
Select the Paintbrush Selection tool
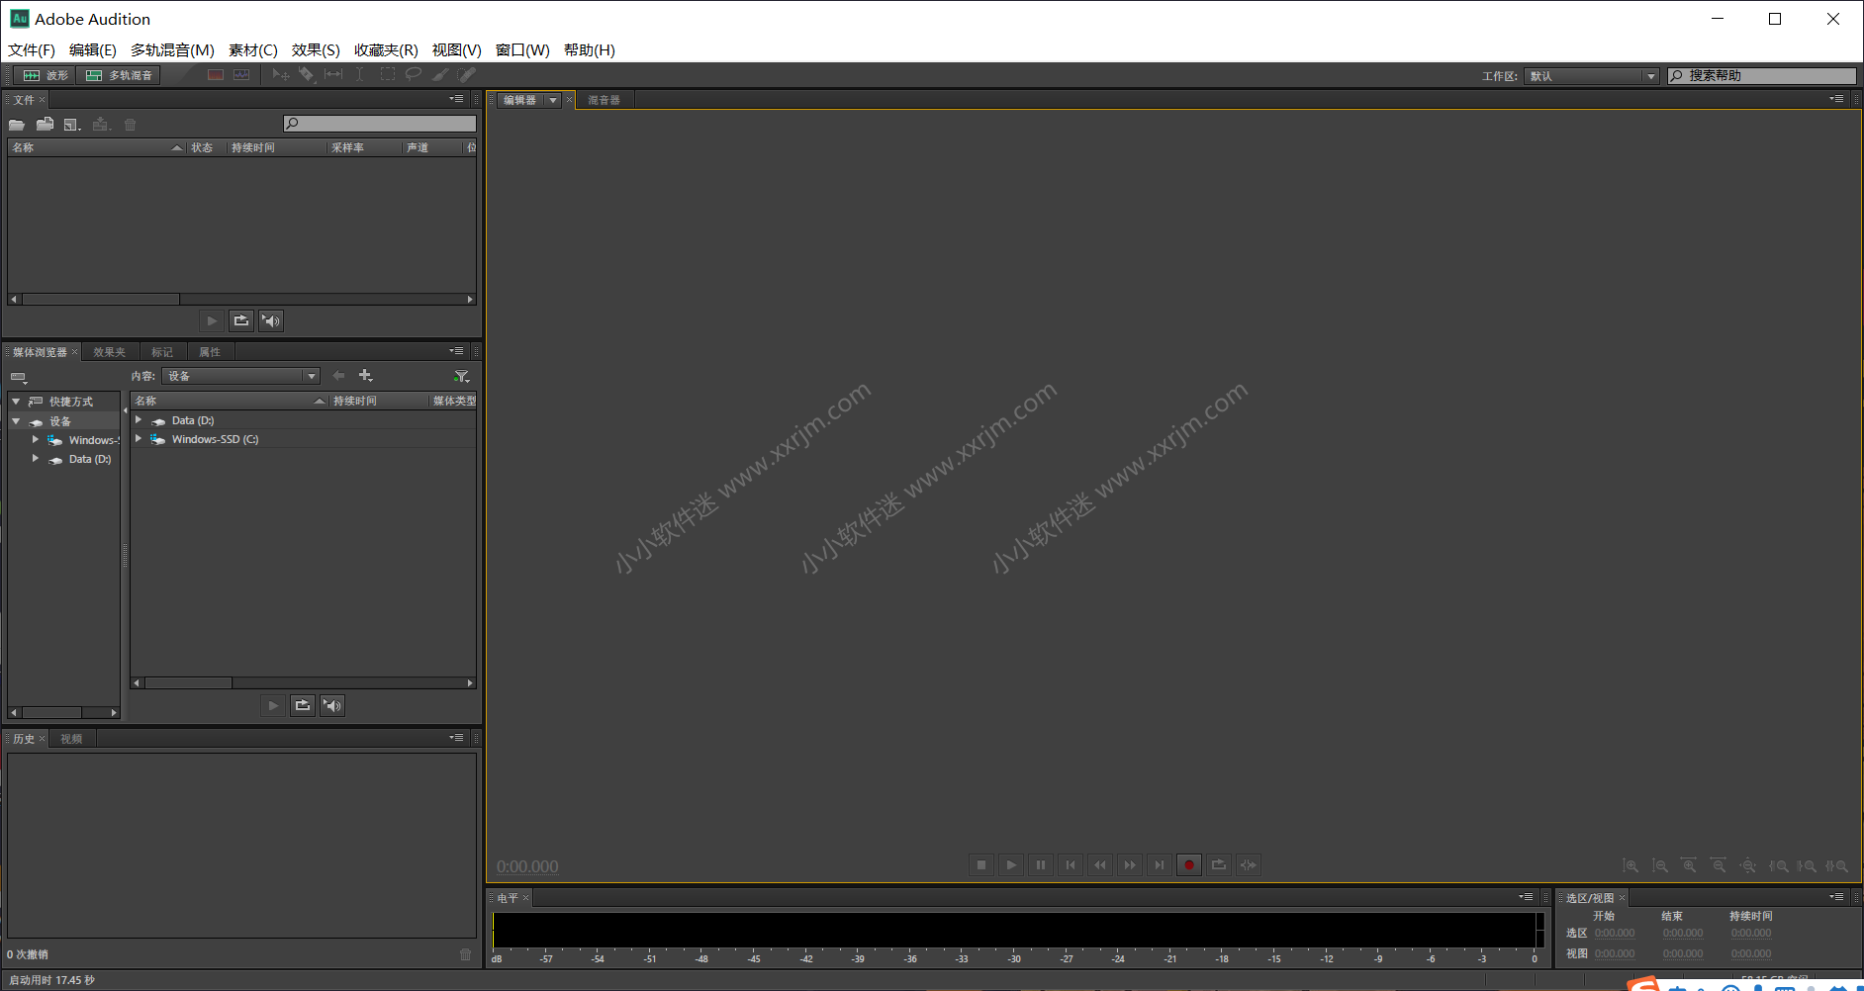coord(440,75)
